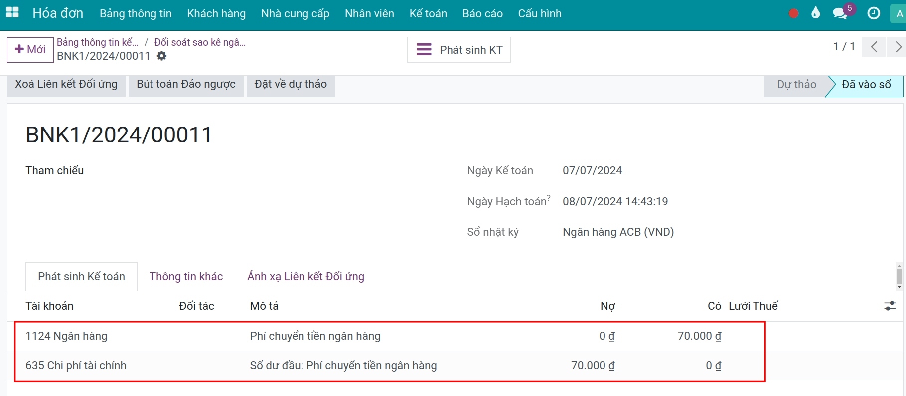Open the Nhân viên menu
This screenshot has width=906, height=396.
point(369,14)
